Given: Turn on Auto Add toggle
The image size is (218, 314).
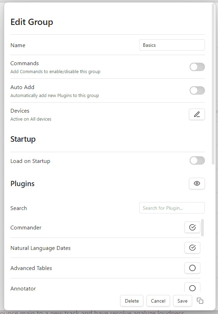Looking at the screenshot, I should [x=197, y=91].
